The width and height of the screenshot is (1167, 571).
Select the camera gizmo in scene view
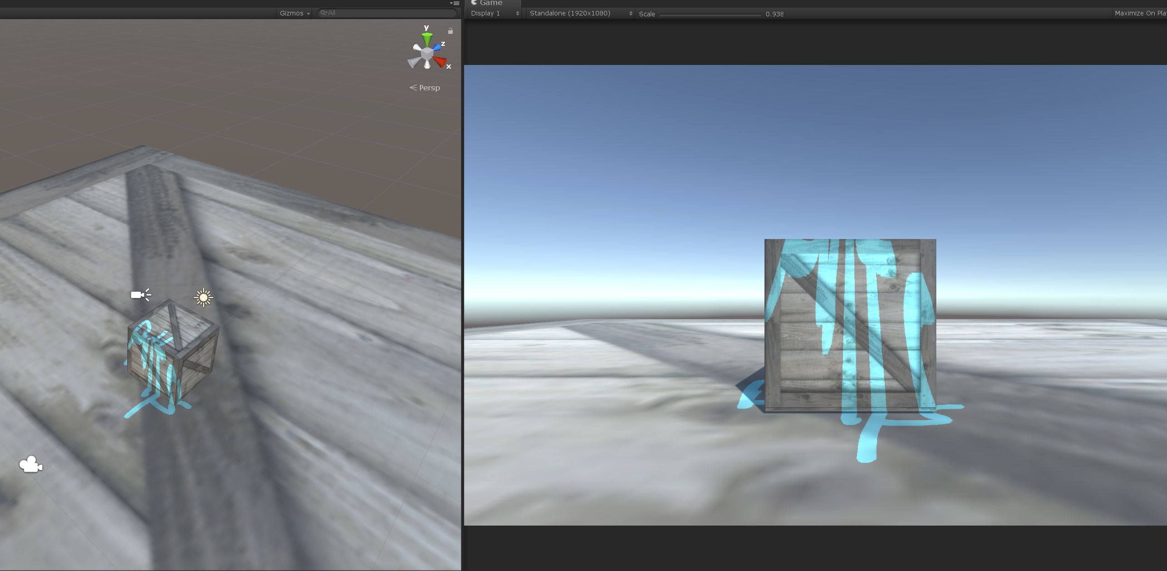pos(30,465)
